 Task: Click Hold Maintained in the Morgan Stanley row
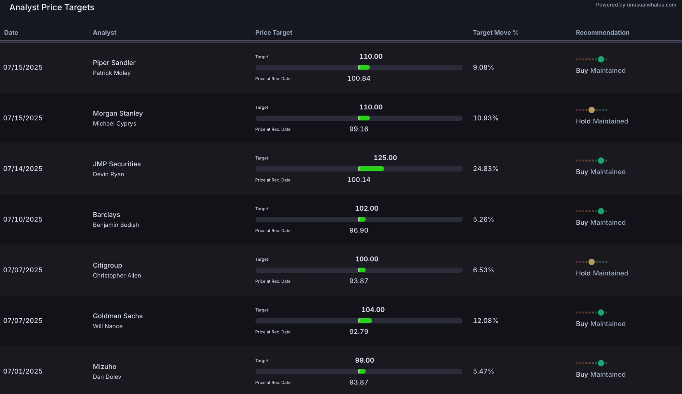(x=602, y=121)
